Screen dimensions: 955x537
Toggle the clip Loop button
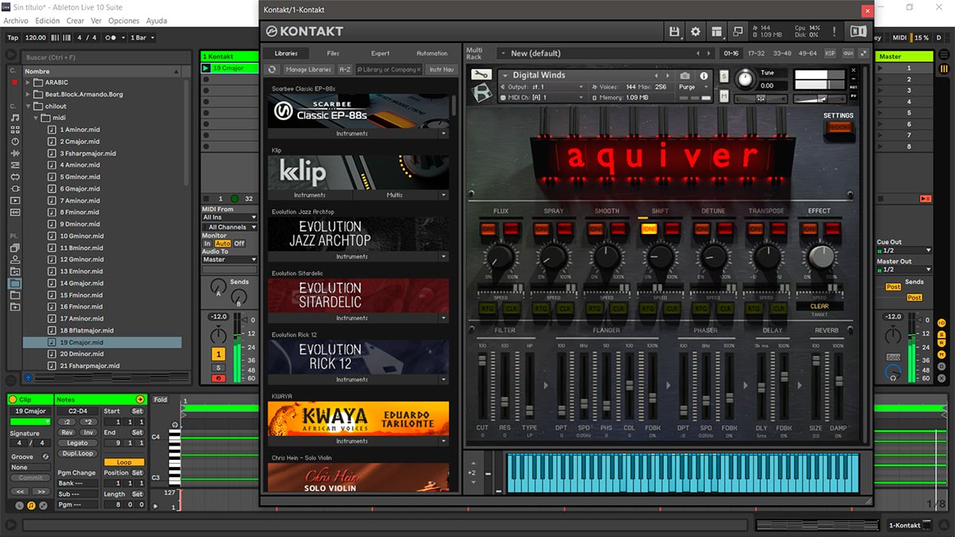[124, 462]
